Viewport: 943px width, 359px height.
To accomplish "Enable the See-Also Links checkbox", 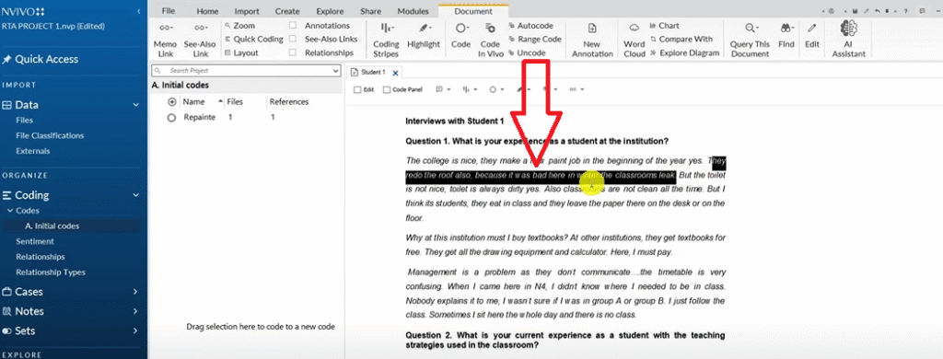I will pos(293,39).
